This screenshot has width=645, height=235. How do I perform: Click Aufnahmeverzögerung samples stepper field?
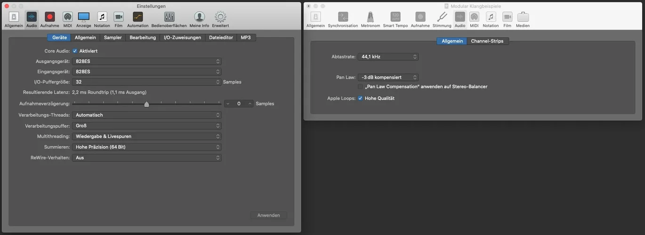coord(239,103)
